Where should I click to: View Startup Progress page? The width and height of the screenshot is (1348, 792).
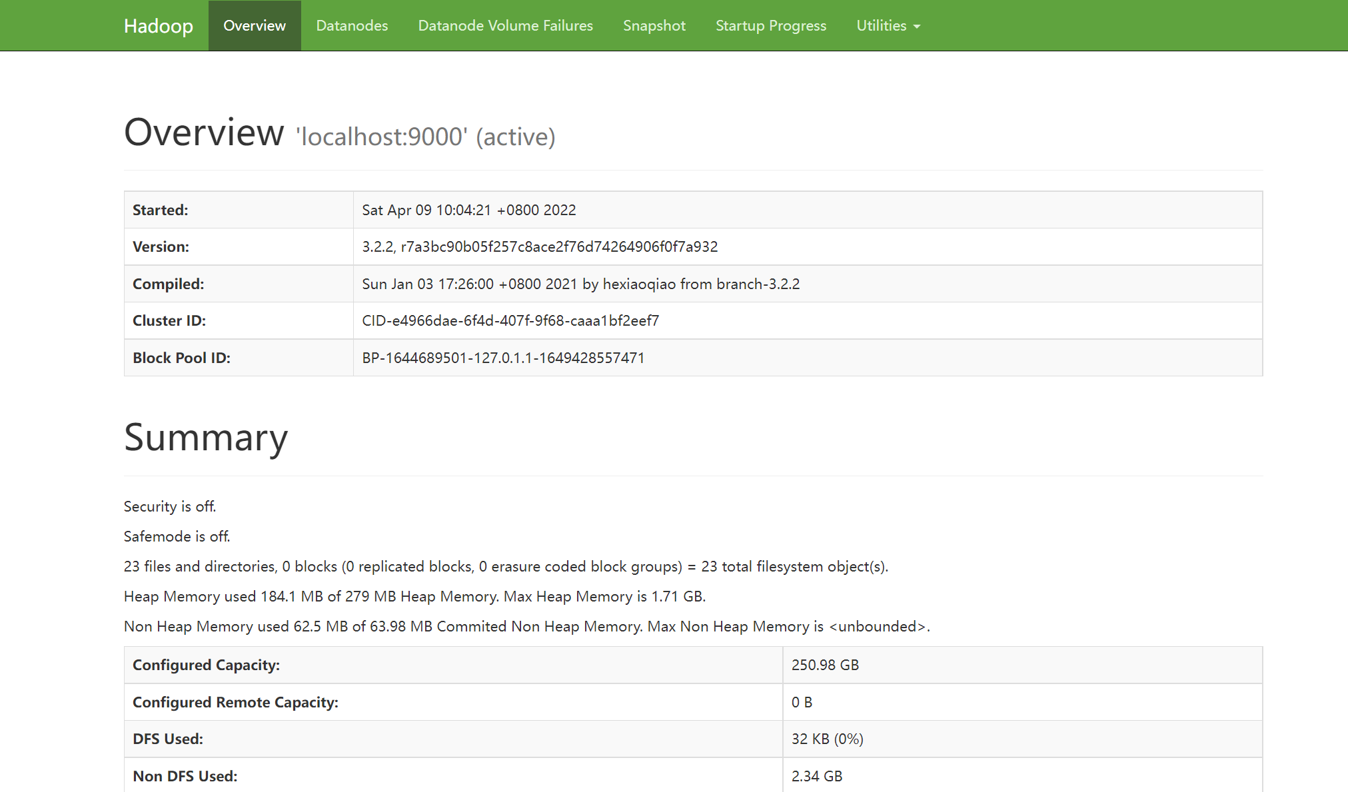point(770,25)
